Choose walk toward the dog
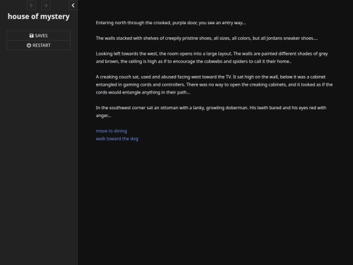 coord(117,139)
